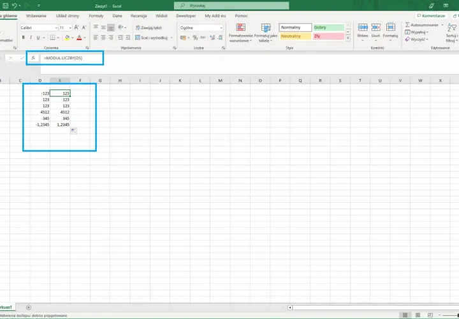The width and height of the screenshot is (459, 319).
Task: Open the Scal i wyśrodkuj dropdown arrow
Action: [x=171, y=38]
